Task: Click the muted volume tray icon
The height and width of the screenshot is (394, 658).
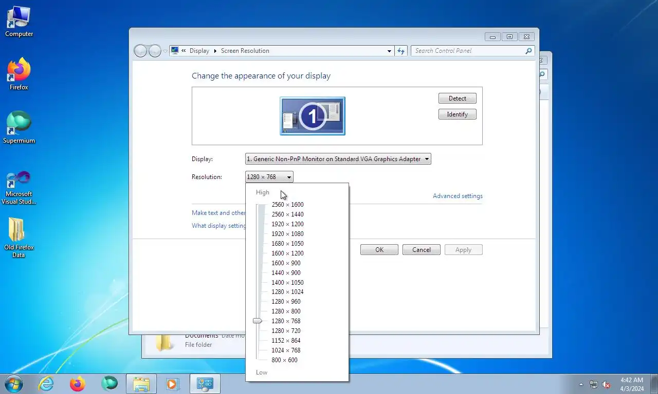Action: pos(606,384)
